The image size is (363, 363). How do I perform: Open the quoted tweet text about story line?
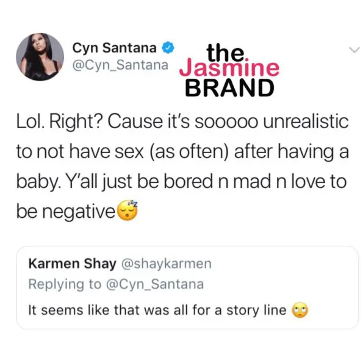tap(157, 310)
